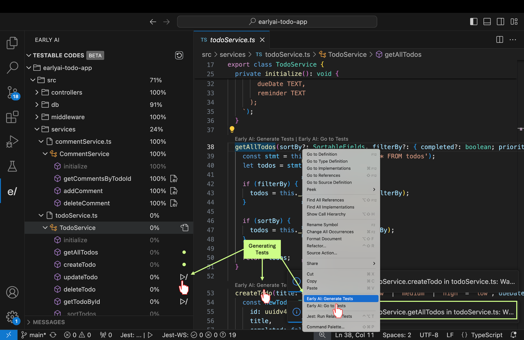The width and height of the screenshot is (524, 340).
Task: Expand the controllers folder
Action: click(x=37, y=92)
